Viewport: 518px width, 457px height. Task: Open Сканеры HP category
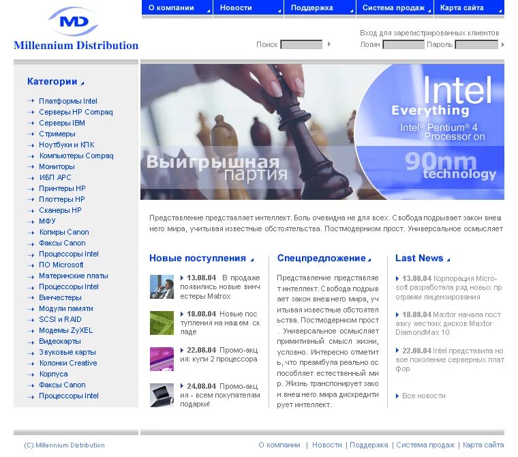click(x=60, y=210)
